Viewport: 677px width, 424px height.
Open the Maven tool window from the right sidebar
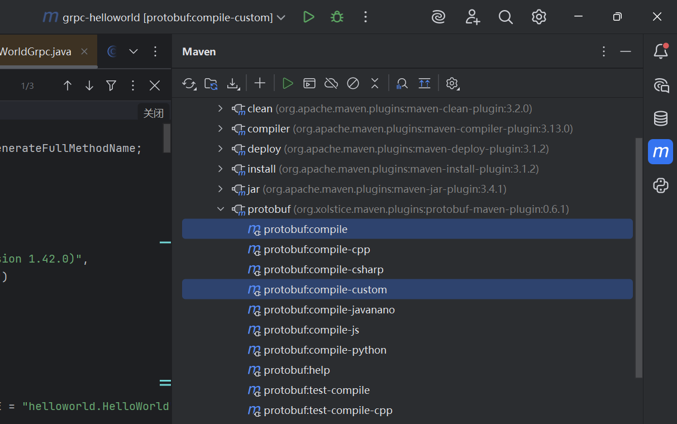click(x=660, y=151)
